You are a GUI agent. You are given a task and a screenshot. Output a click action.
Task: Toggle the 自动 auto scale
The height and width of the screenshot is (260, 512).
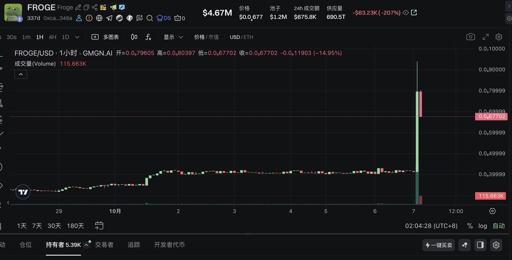499,226
